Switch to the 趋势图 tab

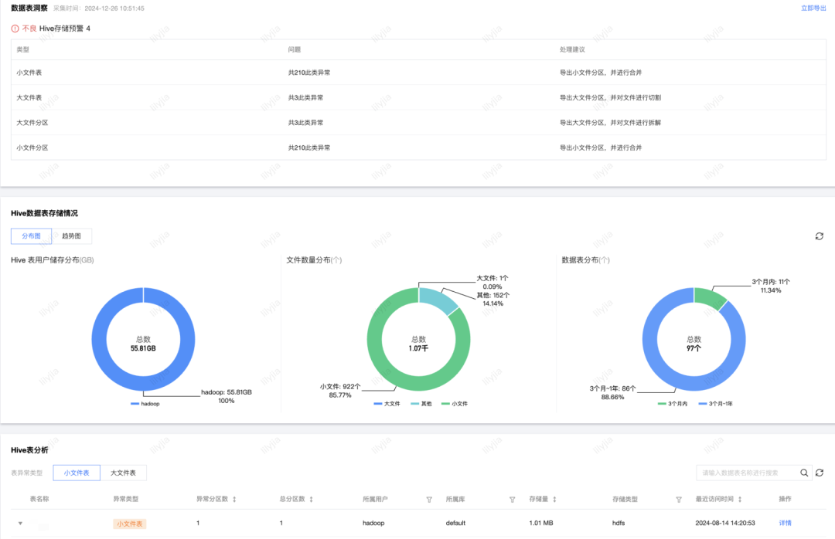(71, 236)
